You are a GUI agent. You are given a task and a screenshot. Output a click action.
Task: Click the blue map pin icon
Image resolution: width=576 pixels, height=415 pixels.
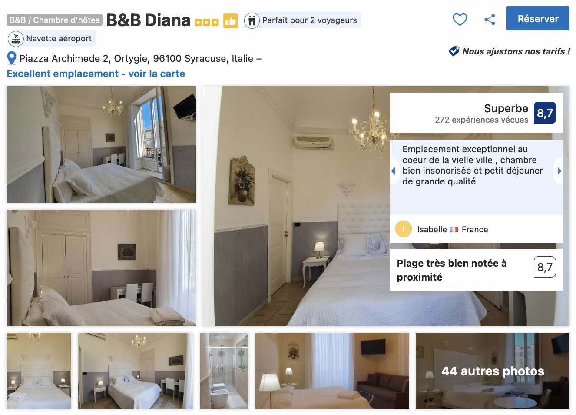(x=12, y=58)
